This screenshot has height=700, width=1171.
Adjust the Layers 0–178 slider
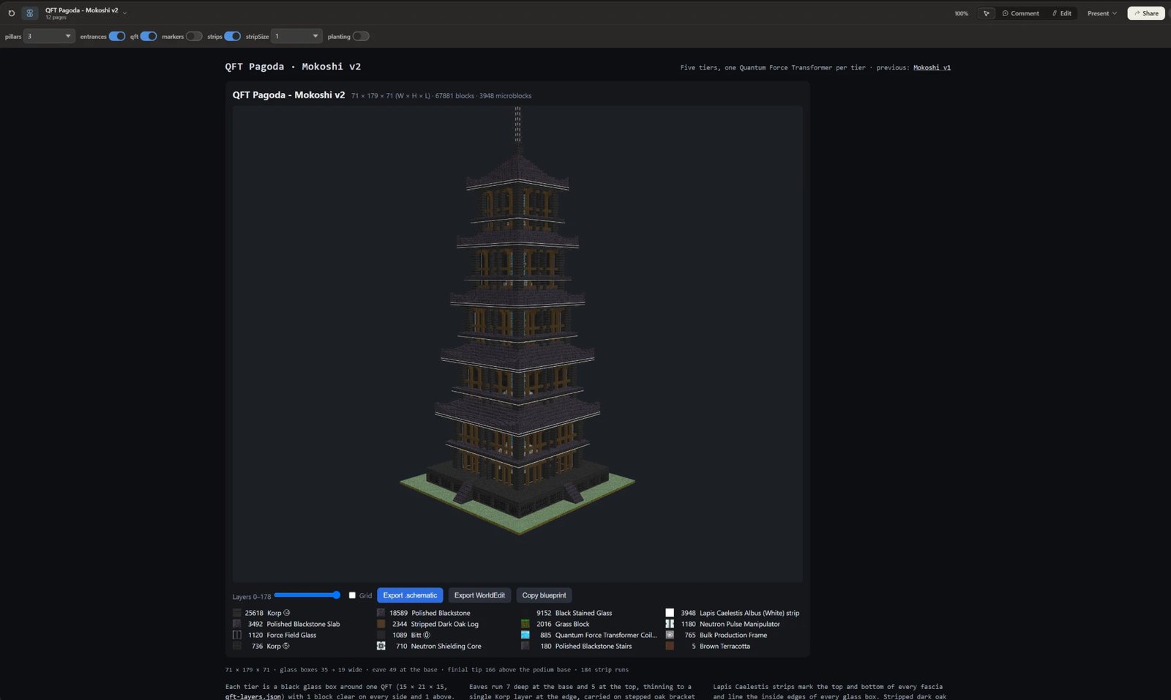pos(307,595)
